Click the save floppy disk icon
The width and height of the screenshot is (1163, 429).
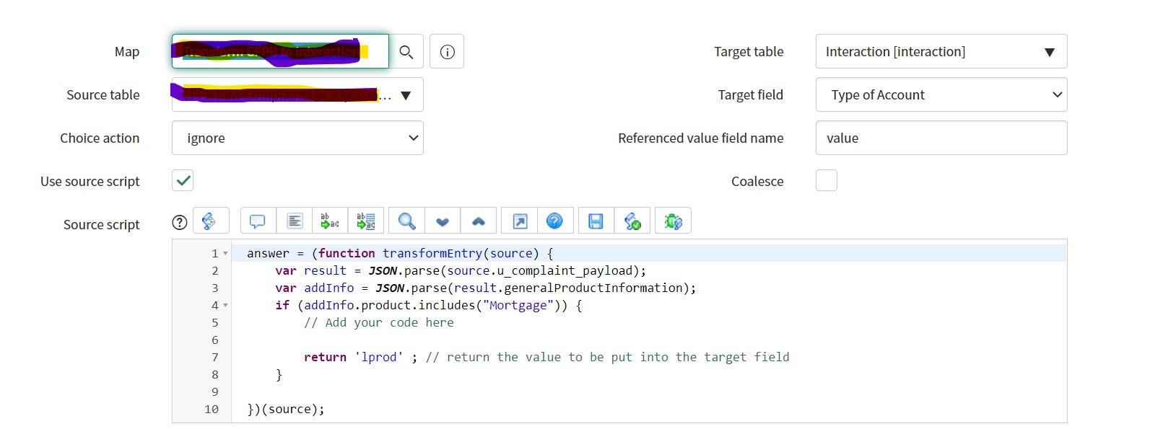596,221
